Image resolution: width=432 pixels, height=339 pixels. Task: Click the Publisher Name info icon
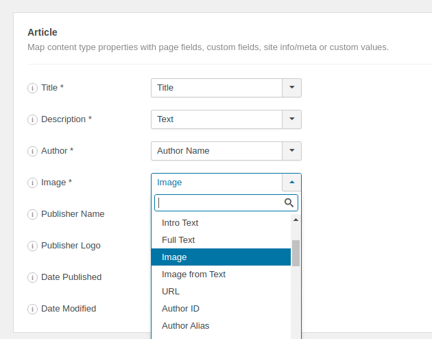(x=32, y=214)
